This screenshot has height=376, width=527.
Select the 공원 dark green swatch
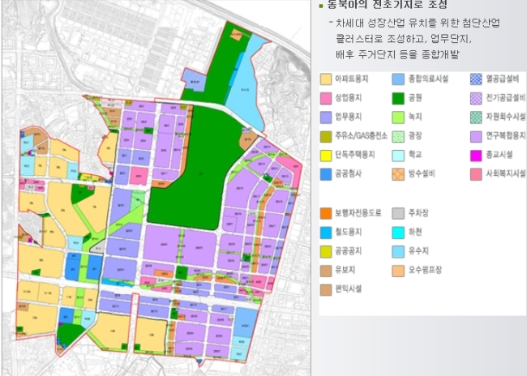(398, 98)
